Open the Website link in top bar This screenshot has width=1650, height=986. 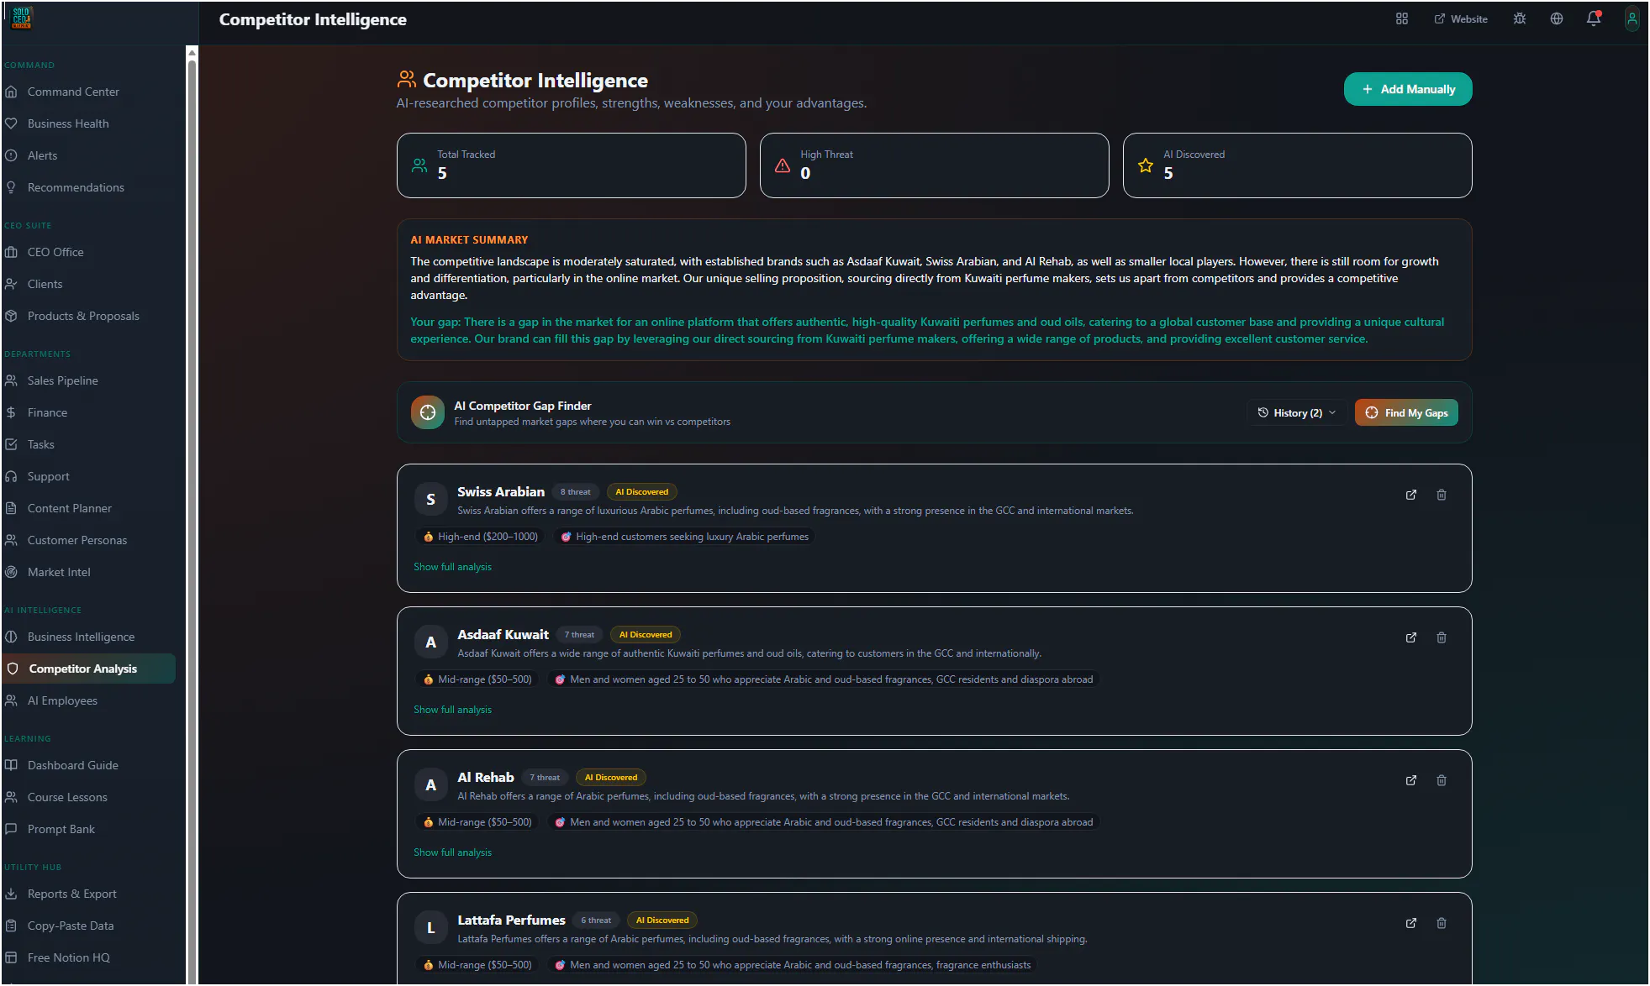point(1461,18)
